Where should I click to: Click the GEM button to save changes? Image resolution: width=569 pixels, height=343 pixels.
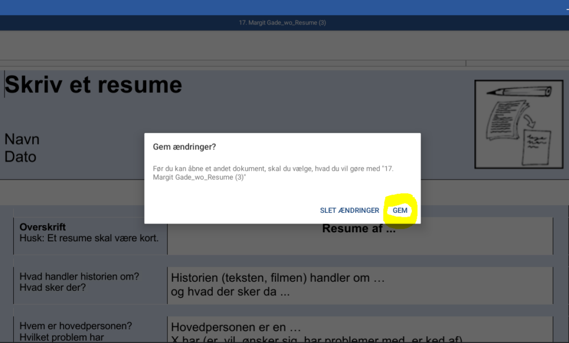point(400,211)
